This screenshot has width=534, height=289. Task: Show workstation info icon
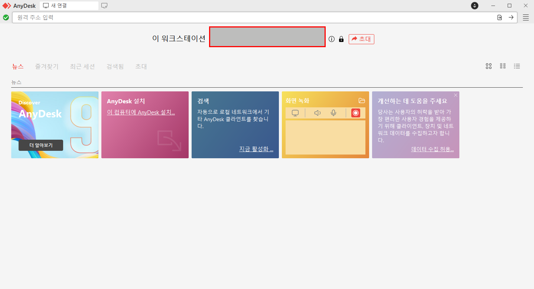(x=332, y=39)
